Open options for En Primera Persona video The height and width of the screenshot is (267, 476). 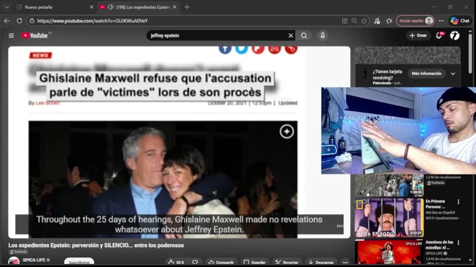point(458,202)
